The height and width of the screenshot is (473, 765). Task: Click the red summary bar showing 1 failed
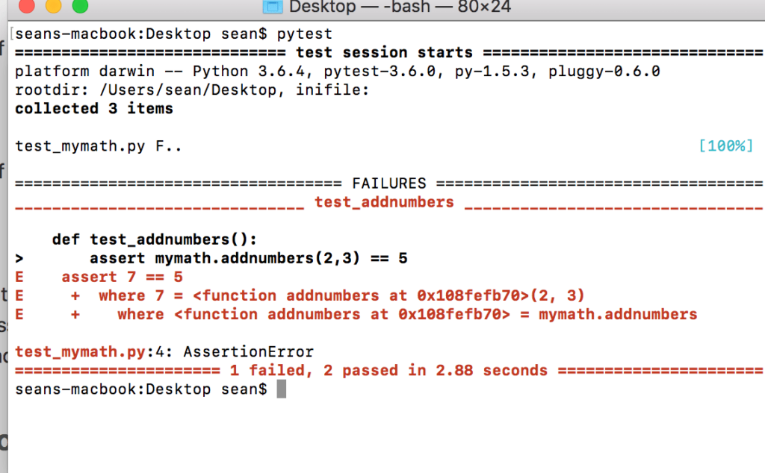[x=382, y=370]
